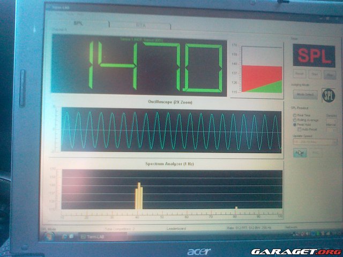343x257 pixels.
Task: Click the Samples input field
Action: (x=332, y=120)
